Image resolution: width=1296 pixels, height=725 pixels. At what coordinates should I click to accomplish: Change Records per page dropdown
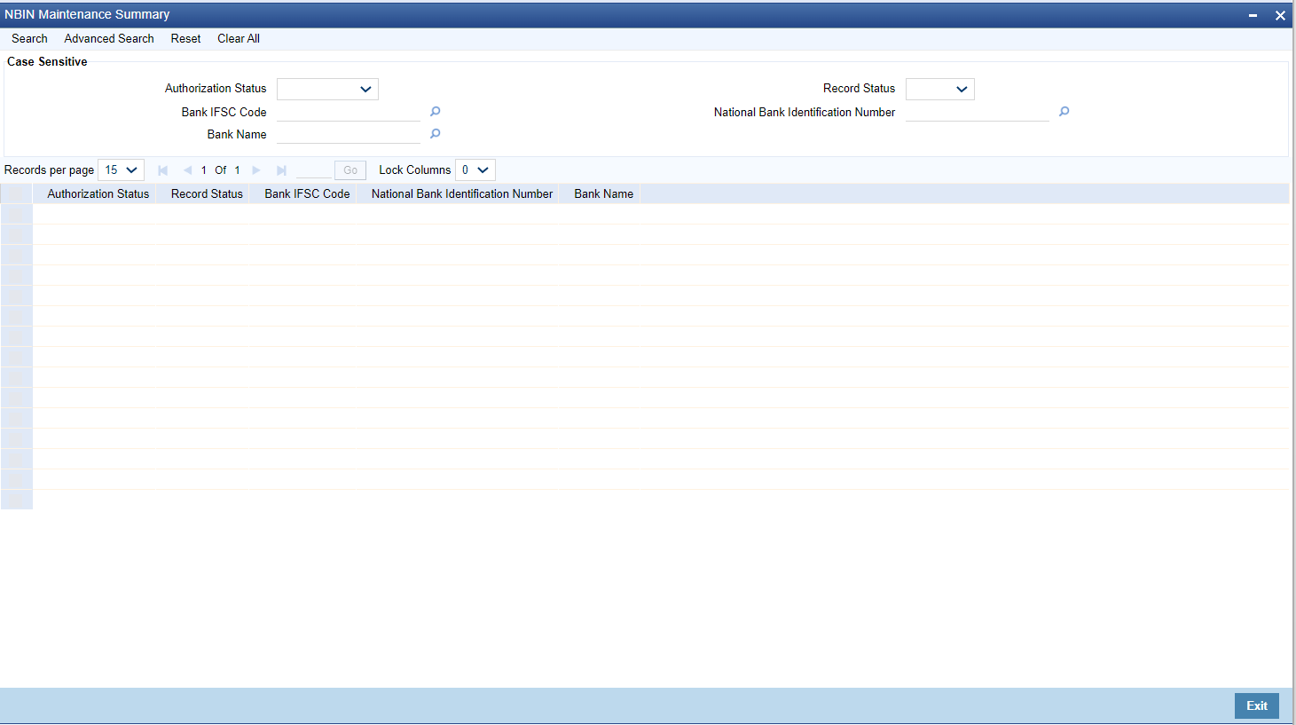point(121,170)
